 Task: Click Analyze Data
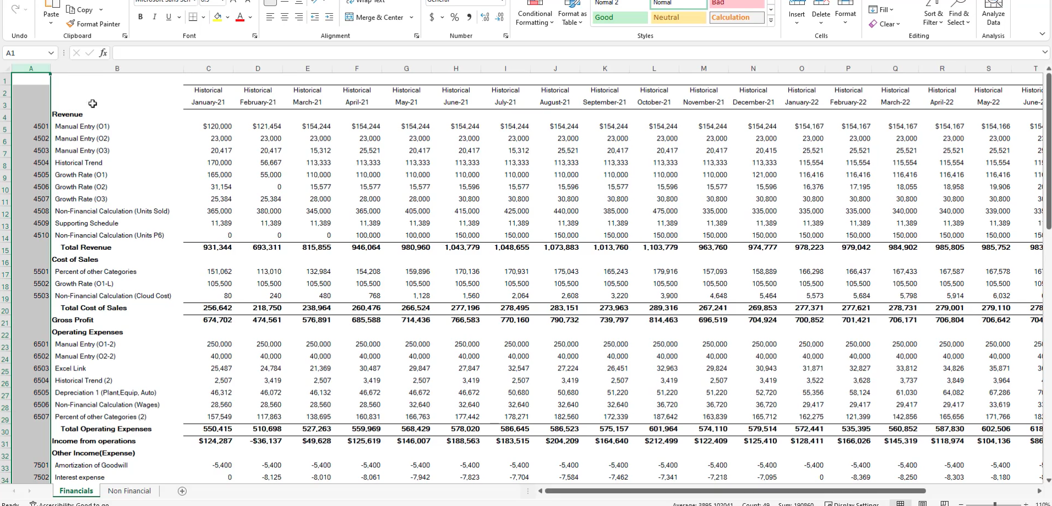point(993,13)
